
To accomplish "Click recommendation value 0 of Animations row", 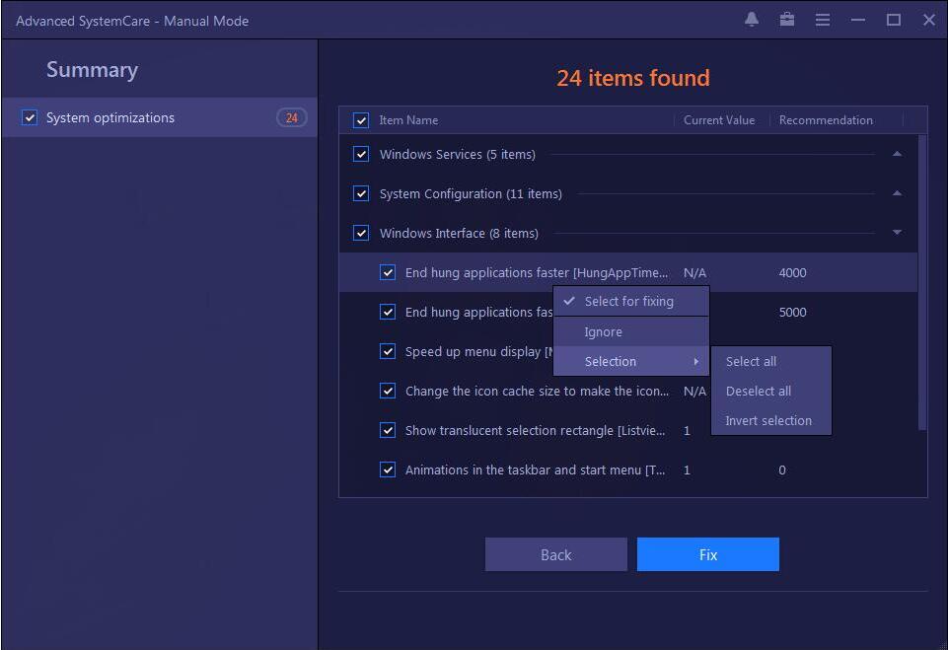I will coord(782,469).
